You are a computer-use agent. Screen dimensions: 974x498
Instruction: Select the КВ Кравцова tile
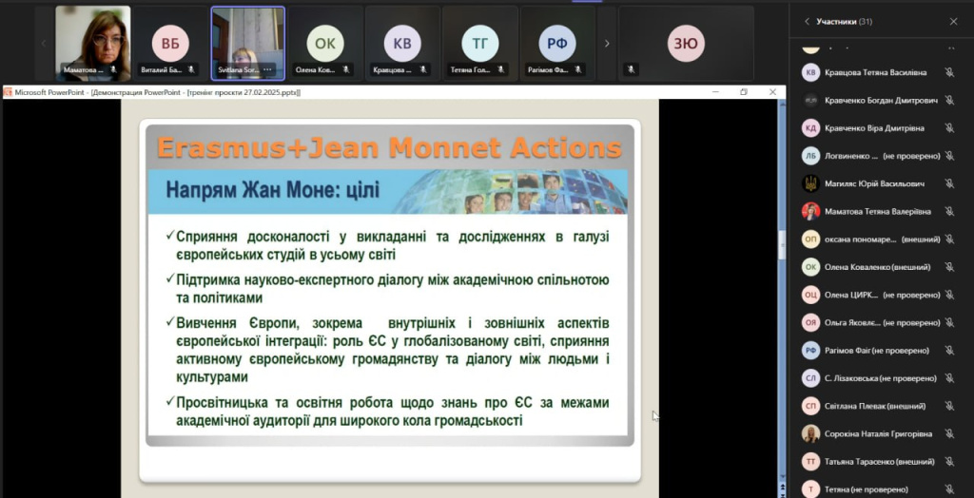coord(402,44)
